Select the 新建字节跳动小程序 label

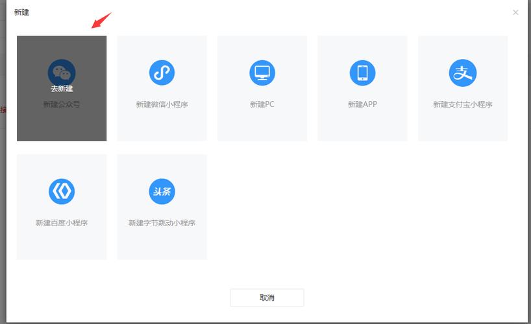click(x=162, y=223)
